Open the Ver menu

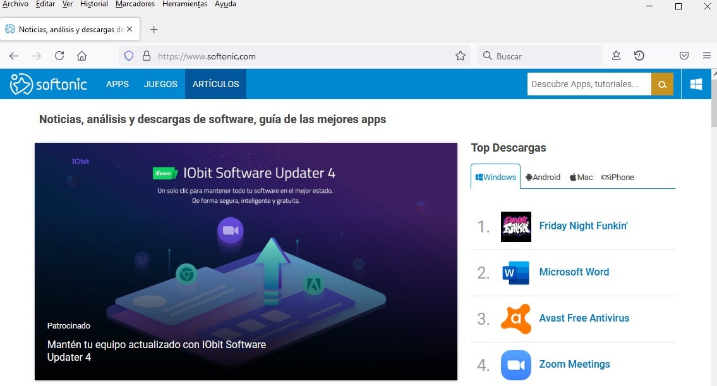click(68, 4)
